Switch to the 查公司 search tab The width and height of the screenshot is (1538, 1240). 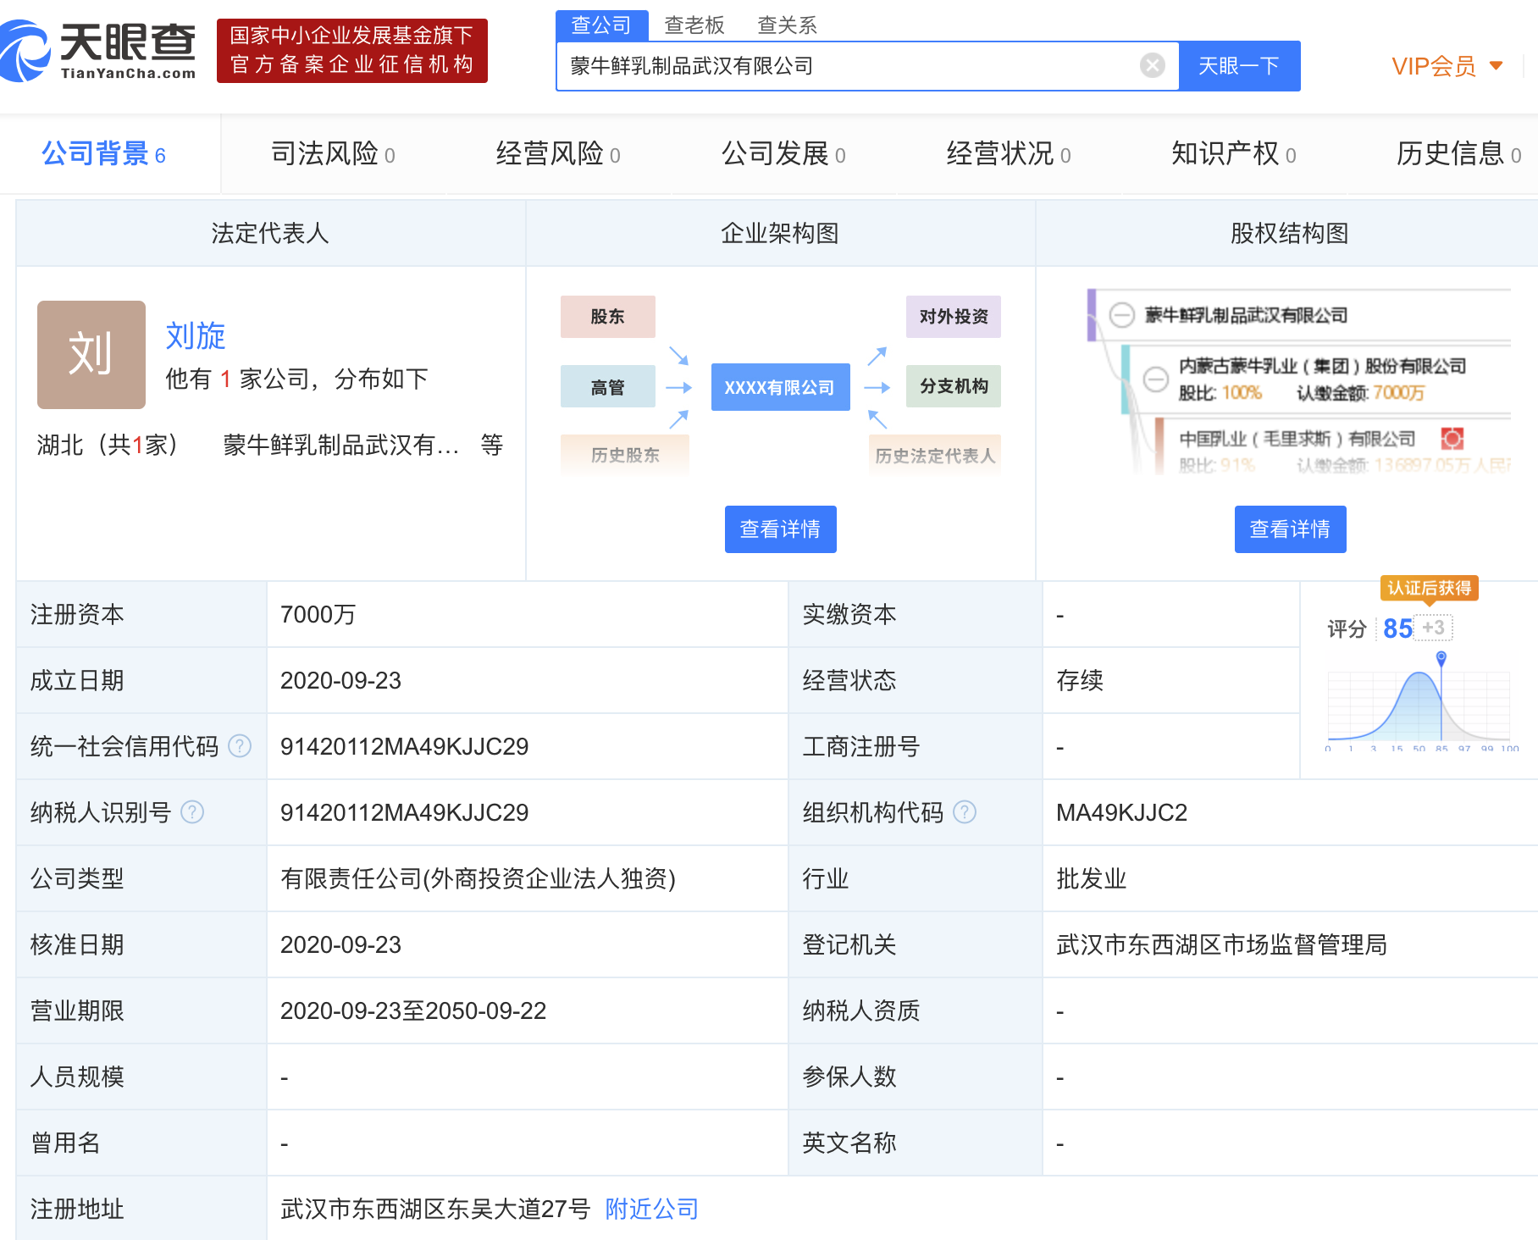click(x=601, y=25)
